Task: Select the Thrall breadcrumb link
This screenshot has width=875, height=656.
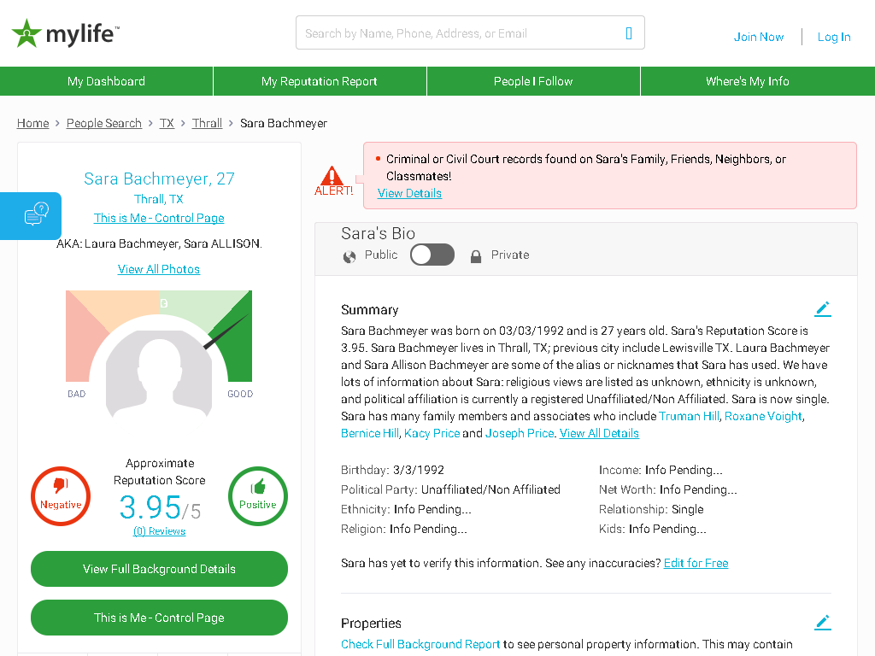Action: (207, 123)
